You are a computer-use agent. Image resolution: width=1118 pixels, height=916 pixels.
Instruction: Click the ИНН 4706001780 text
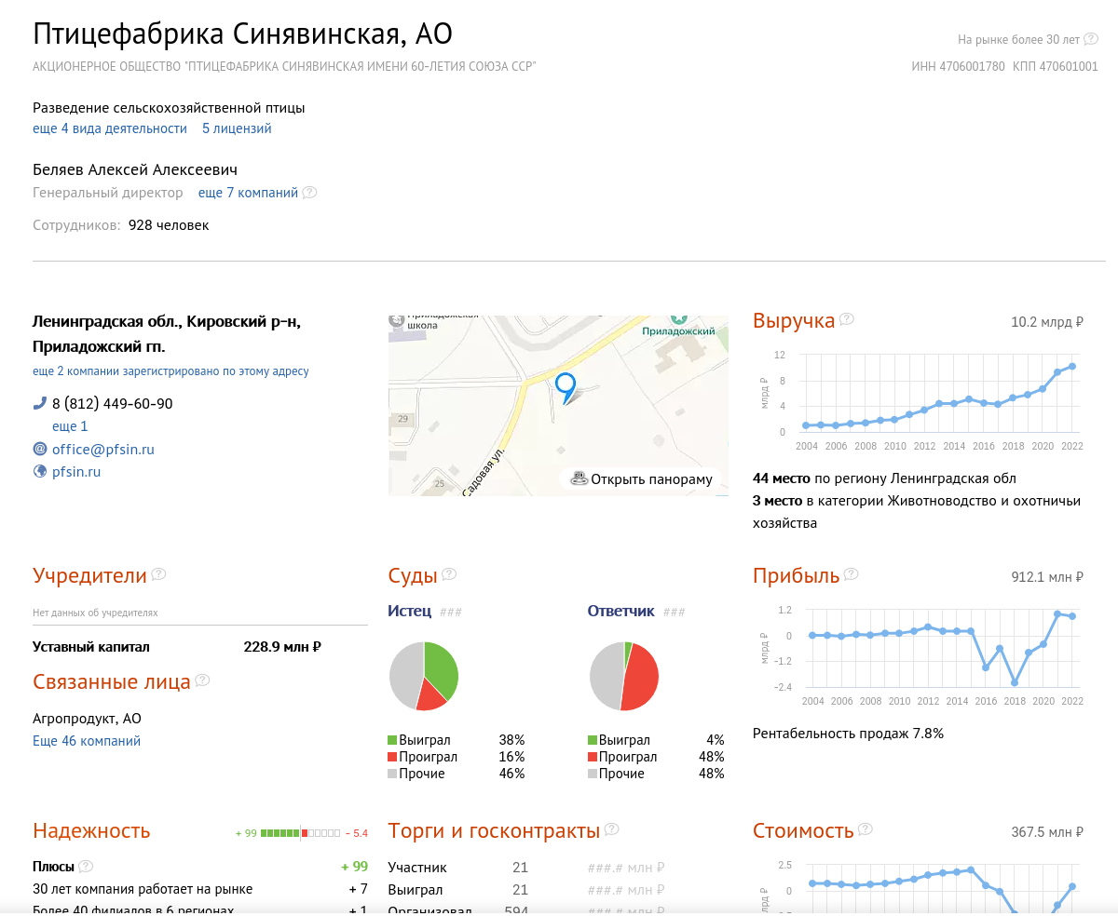(x=958, y=67)
